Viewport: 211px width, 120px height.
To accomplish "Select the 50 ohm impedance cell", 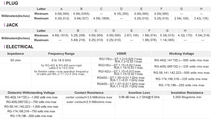I will tap(15, 60).
